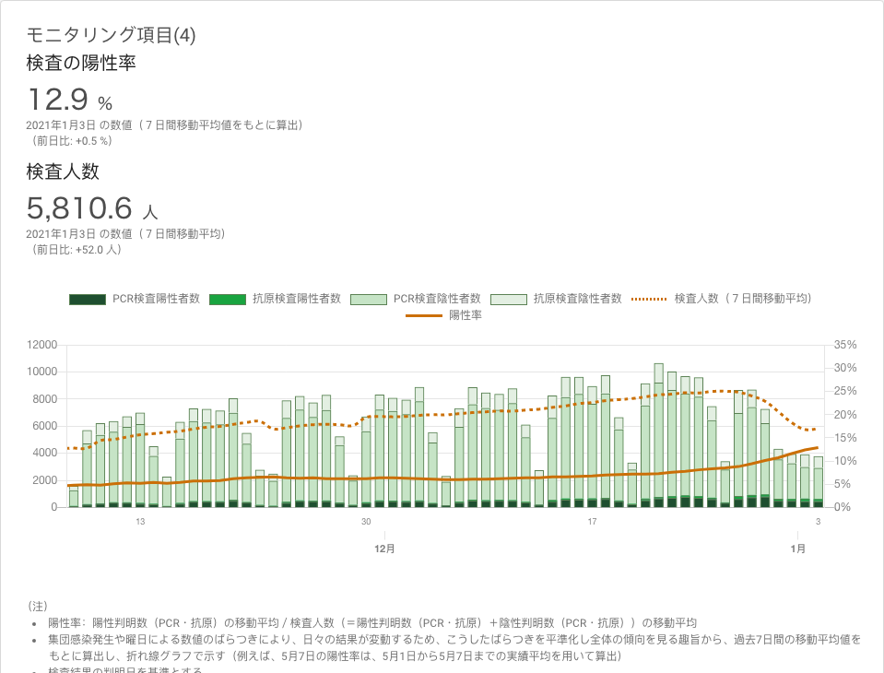Toggle the 抗原検査陽性者数 legend swatch

(x=228, y=300)
